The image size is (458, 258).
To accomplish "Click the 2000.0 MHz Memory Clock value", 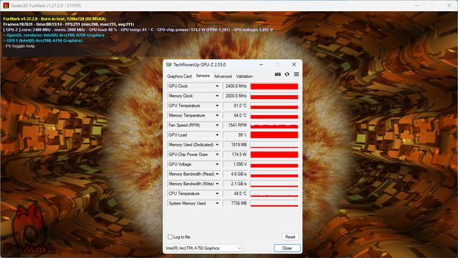I will point(235,96).
